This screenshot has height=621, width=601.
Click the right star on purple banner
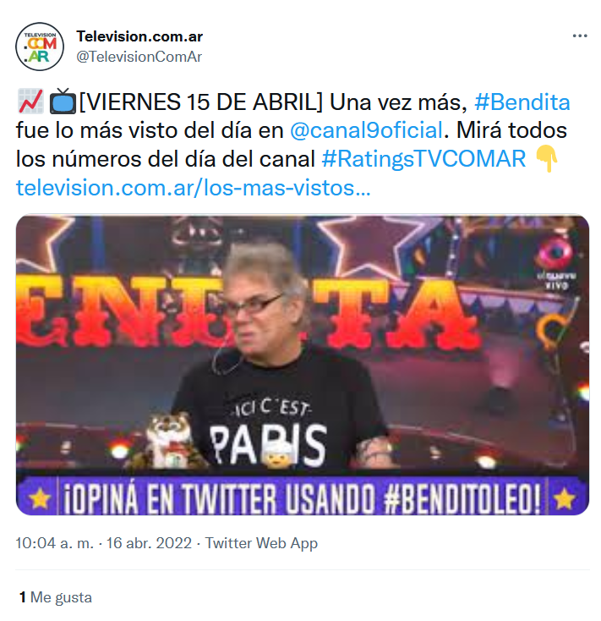coord(564,498)
